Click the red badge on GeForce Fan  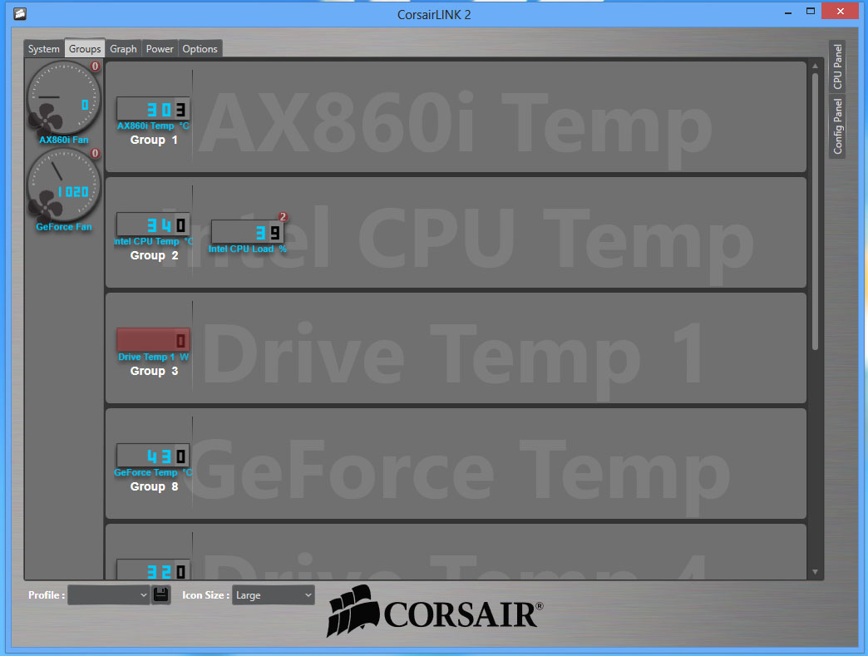tap(96, 153)
